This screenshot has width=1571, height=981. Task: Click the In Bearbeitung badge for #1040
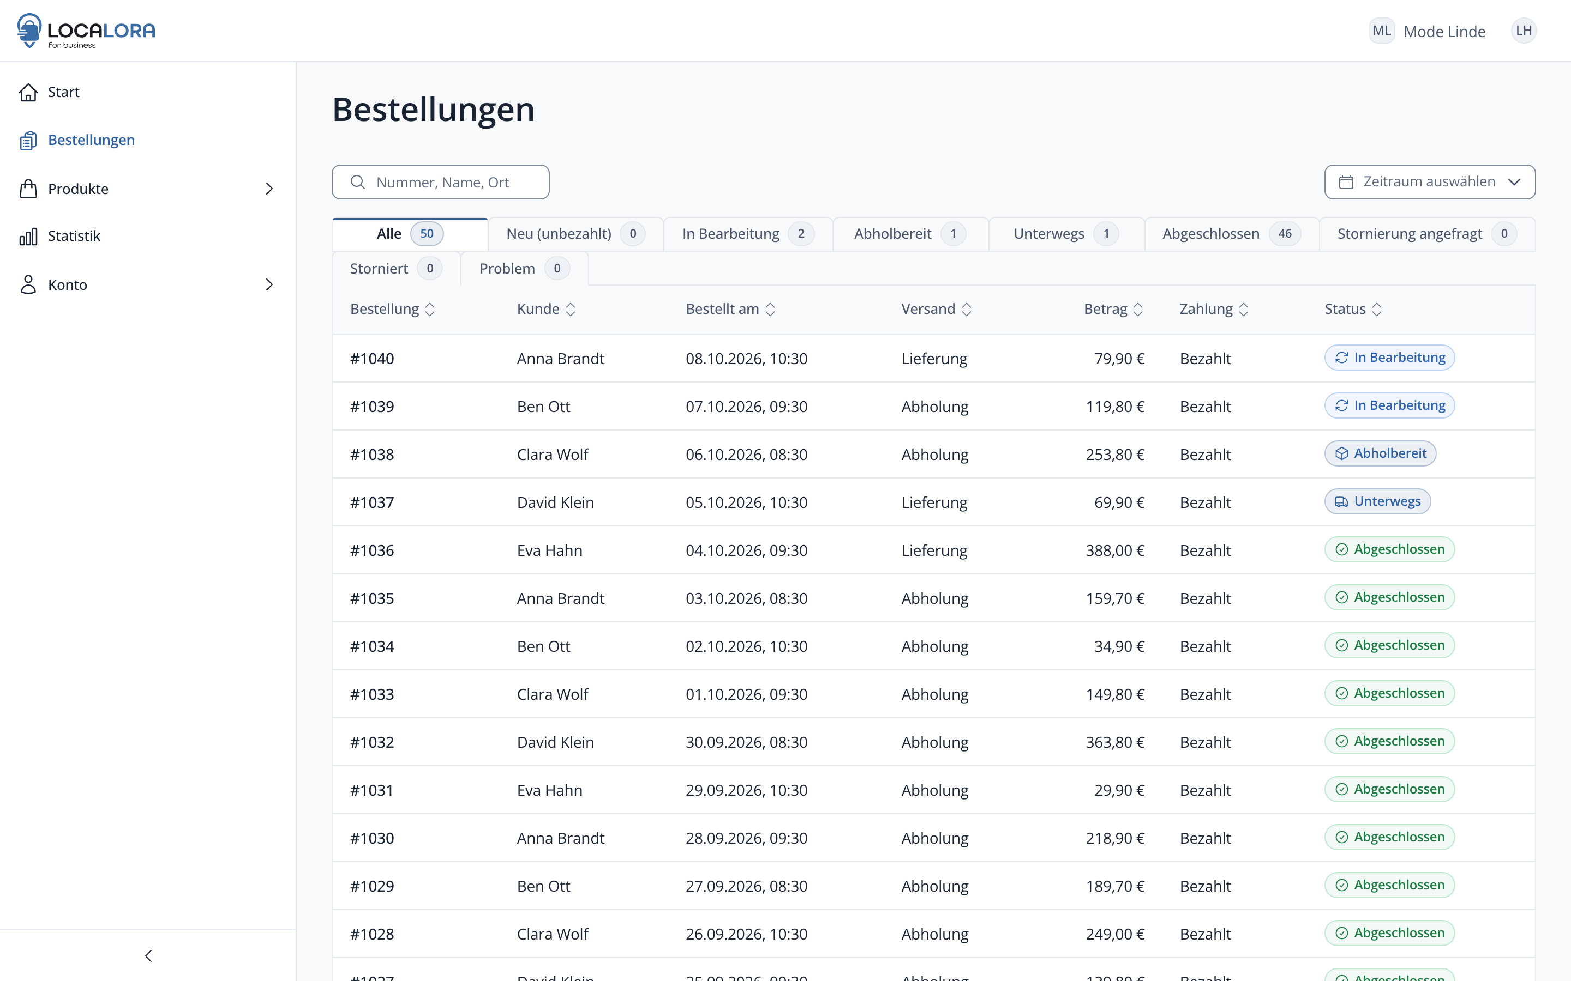[1389, 358]
